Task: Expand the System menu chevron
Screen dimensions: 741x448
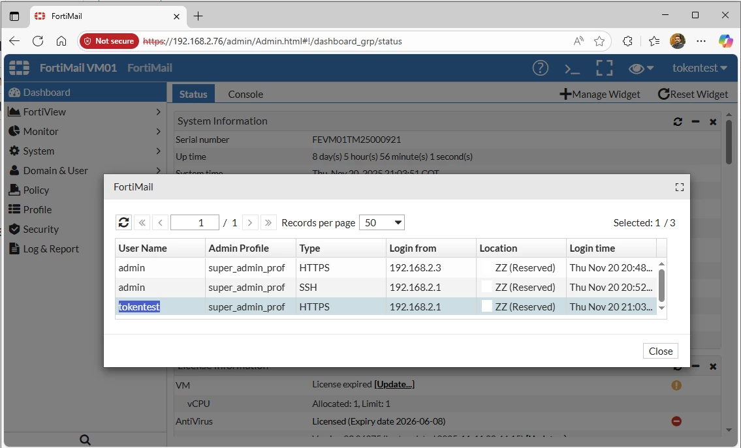Action: coord(158,151)
